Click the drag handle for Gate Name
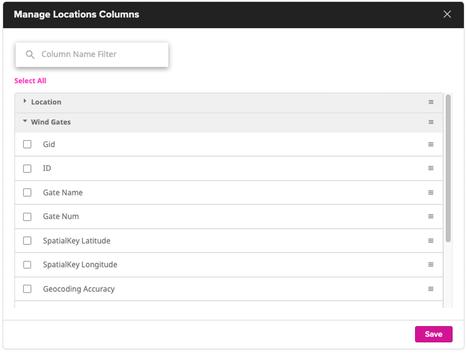 pyautogui.click(x=431, y=193)
